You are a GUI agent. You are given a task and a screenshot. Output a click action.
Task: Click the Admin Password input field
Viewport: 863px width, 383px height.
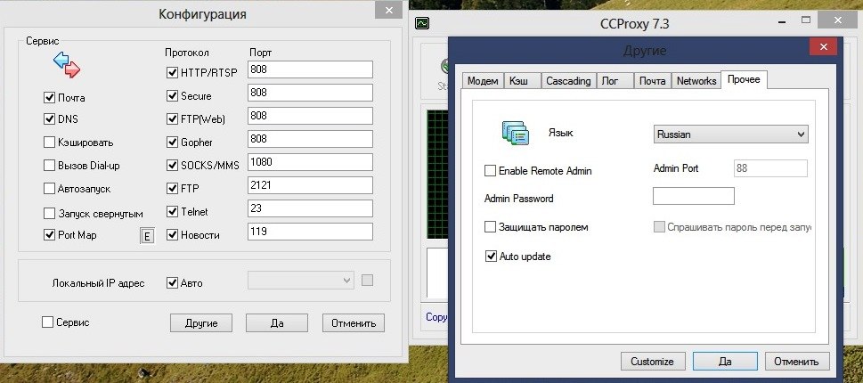(693, 196)
